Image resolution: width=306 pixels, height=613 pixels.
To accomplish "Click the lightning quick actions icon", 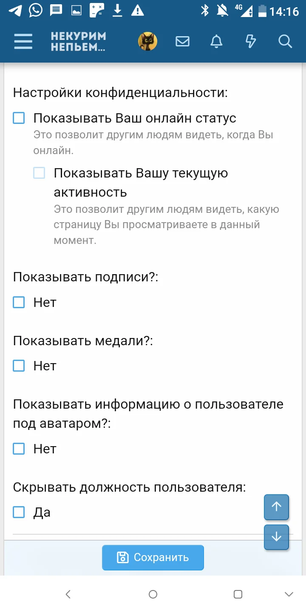I will point(251,41).
